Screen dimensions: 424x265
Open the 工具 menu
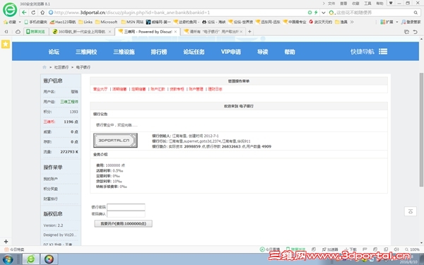click(x=367, y=4)
